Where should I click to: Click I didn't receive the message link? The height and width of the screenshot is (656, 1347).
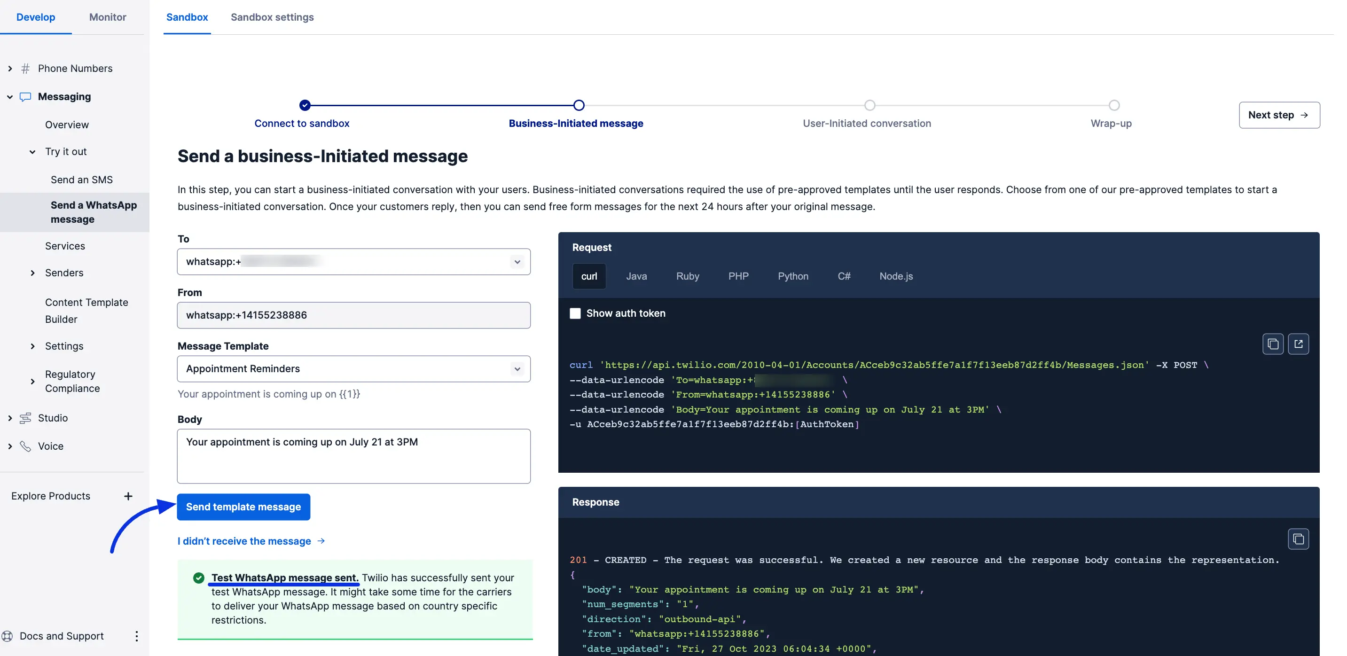point(251,541)
